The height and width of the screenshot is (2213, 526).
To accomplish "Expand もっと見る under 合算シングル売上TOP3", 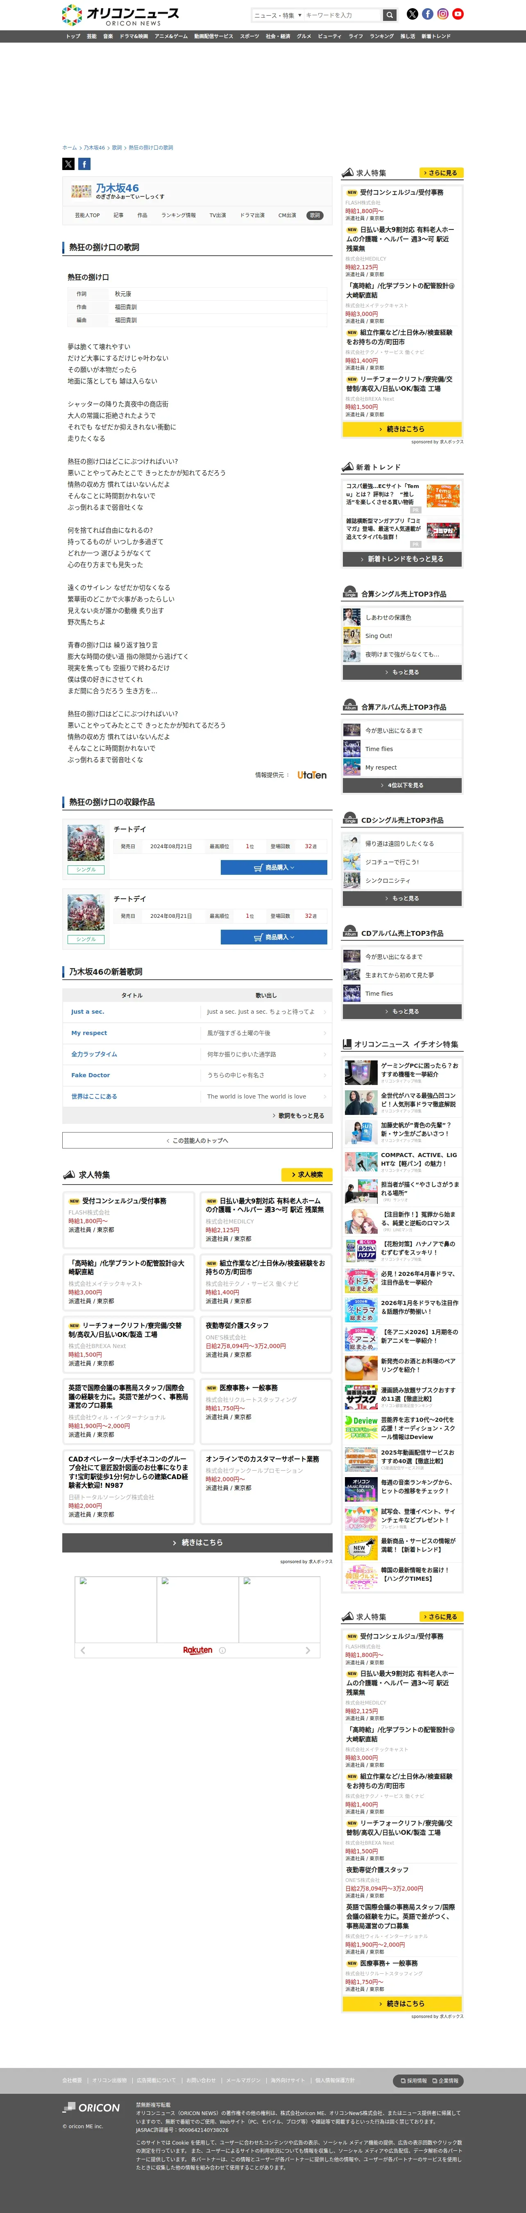I will (x=401, y=672).
